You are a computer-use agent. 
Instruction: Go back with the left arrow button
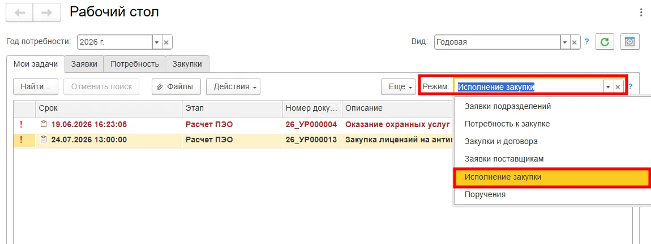point(19,13)
